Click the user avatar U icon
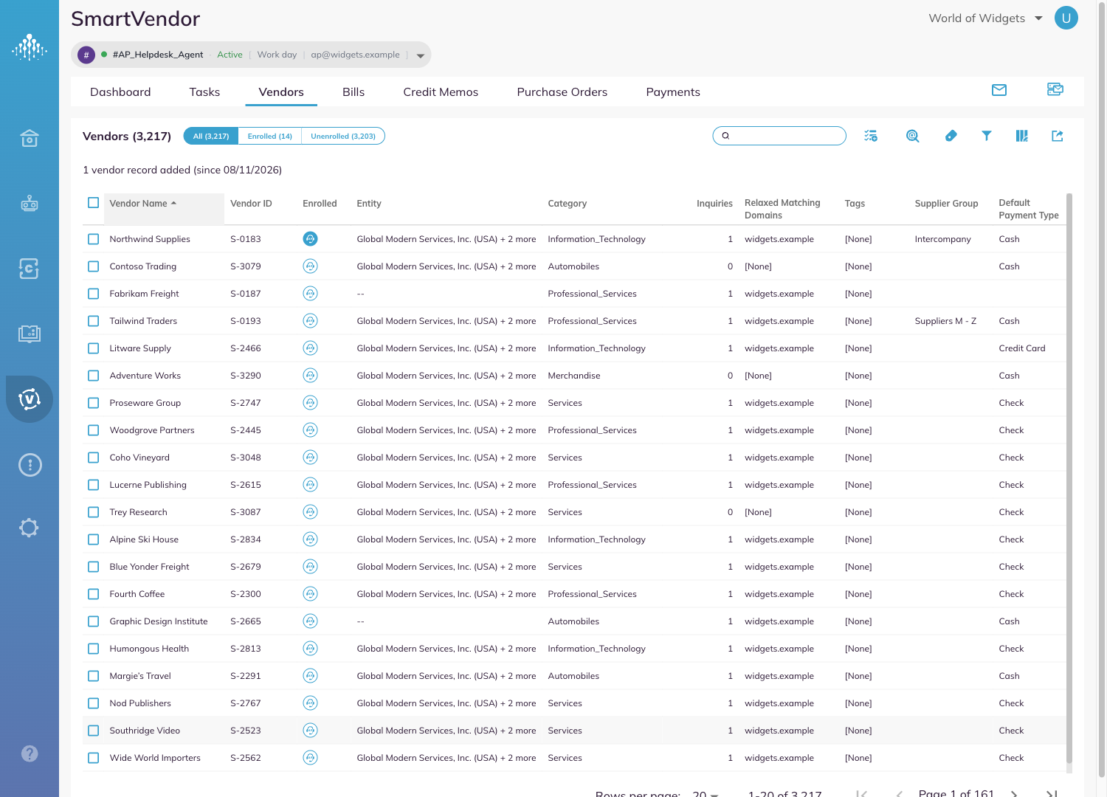1107x797 pixels. coord(1066,18)
